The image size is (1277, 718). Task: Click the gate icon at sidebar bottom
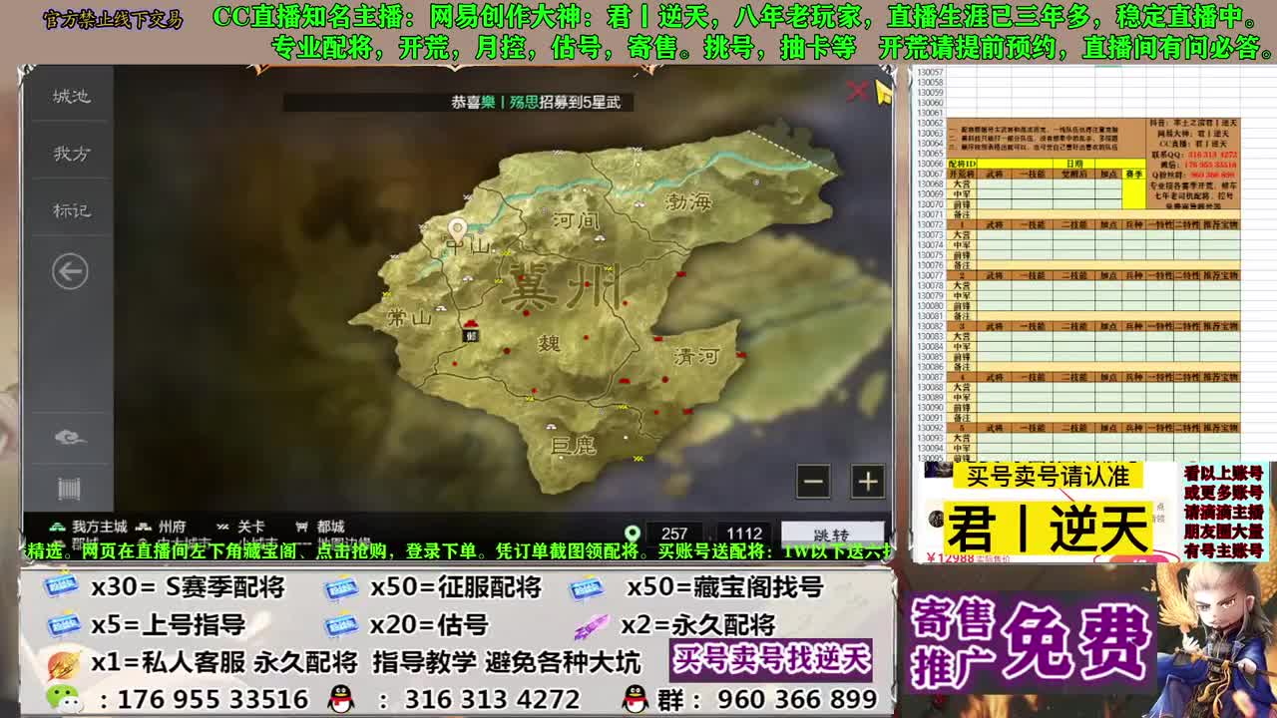(69, 489)
